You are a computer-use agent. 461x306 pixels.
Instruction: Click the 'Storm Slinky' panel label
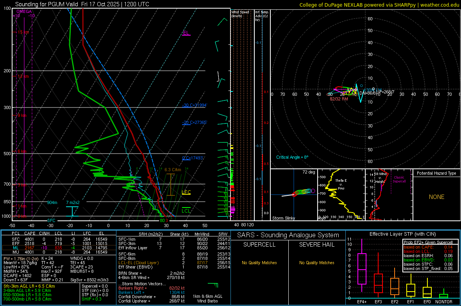pyautogui.click(x=283, y=218)
